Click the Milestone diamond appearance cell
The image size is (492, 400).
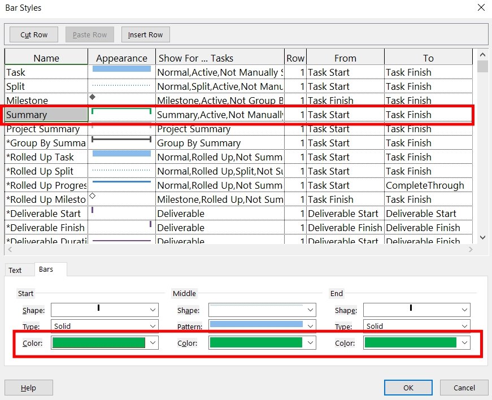click(122, 101)
